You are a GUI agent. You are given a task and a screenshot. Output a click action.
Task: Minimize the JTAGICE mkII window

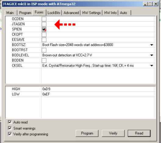[x=145, y=4]
